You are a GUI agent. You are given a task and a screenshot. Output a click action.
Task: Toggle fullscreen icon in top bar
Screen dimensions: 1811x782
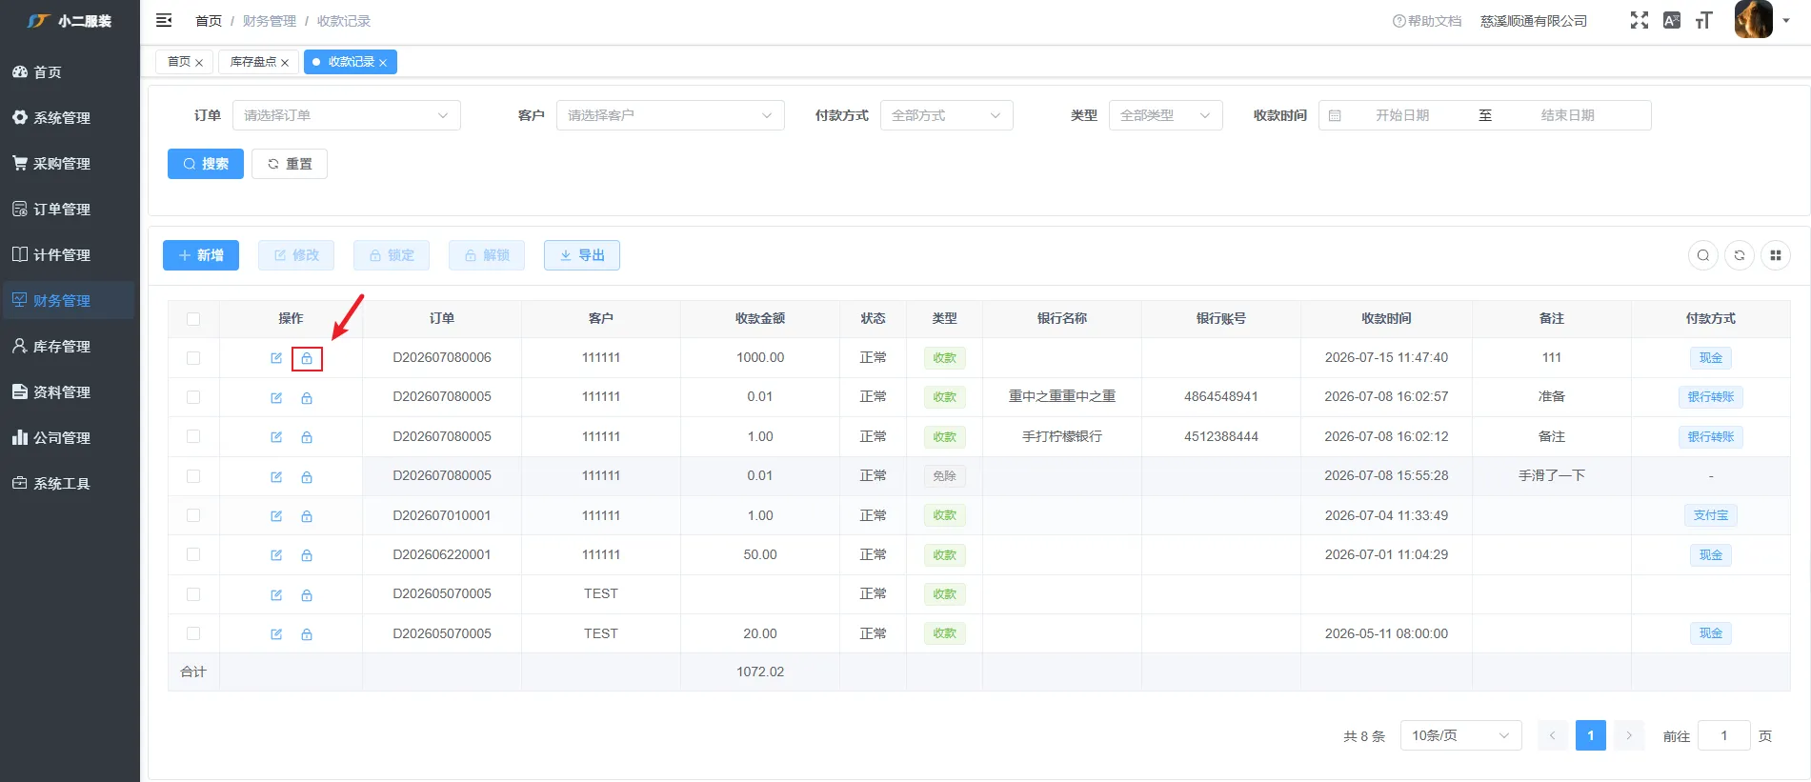coord(1639,20)
